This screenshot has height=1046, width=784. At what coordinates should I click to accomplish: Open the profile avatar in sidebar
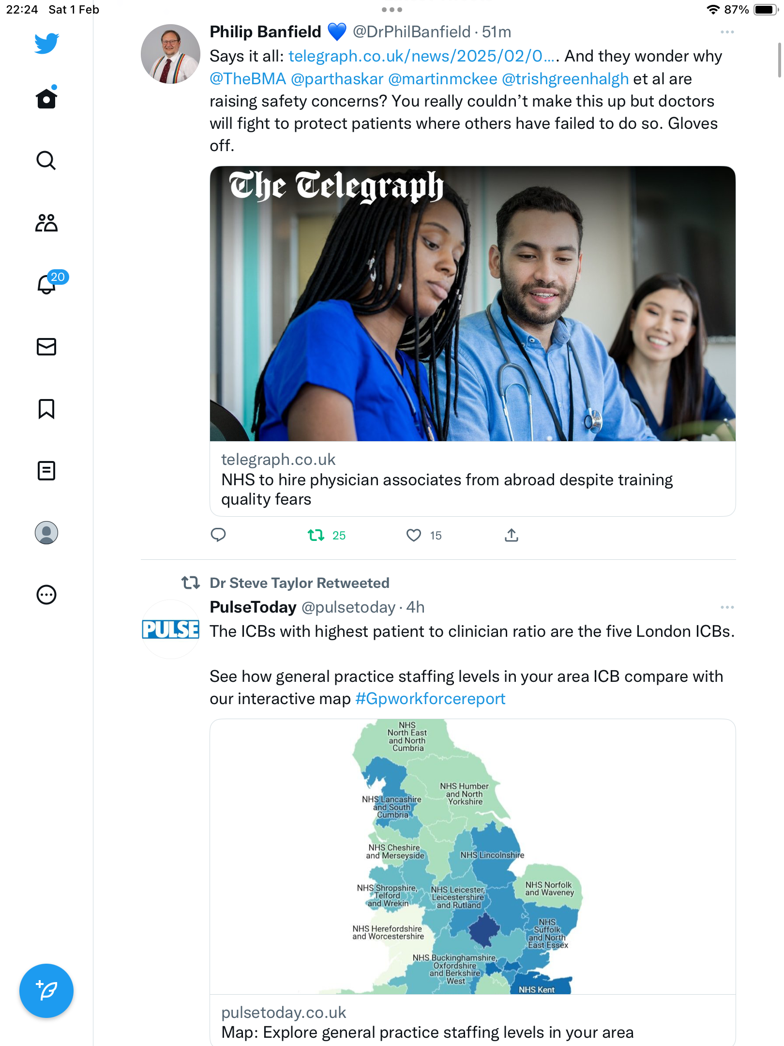(x=46, y=533)
